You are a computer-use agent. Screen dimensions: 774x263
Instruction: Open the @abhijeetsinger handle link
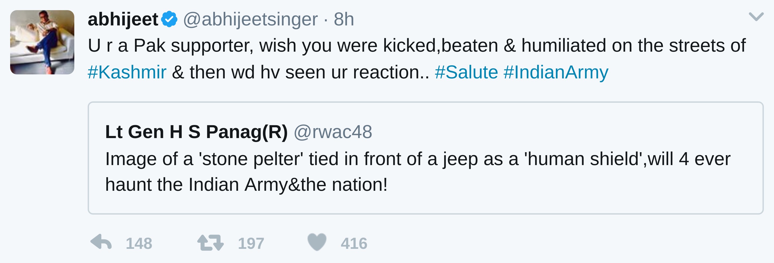tap(250, 19)
